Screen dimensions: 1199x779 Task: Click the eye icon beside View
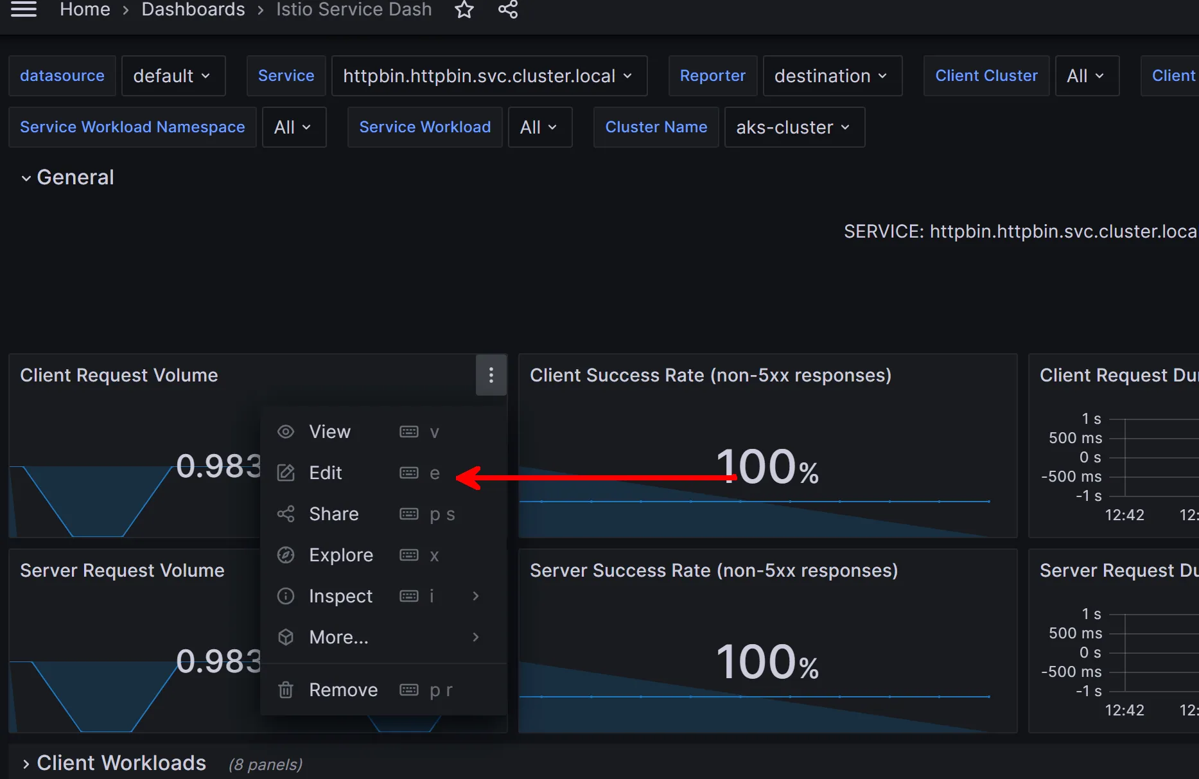(x=286, y=432)
